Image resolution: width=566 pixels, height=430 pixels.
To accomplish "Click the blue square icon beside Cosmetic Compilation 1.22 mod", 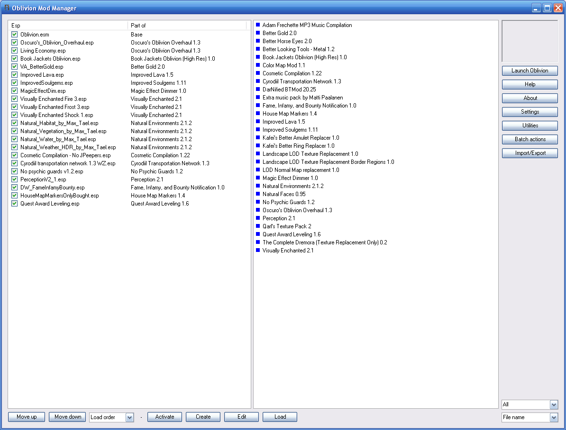I will 258,73.
